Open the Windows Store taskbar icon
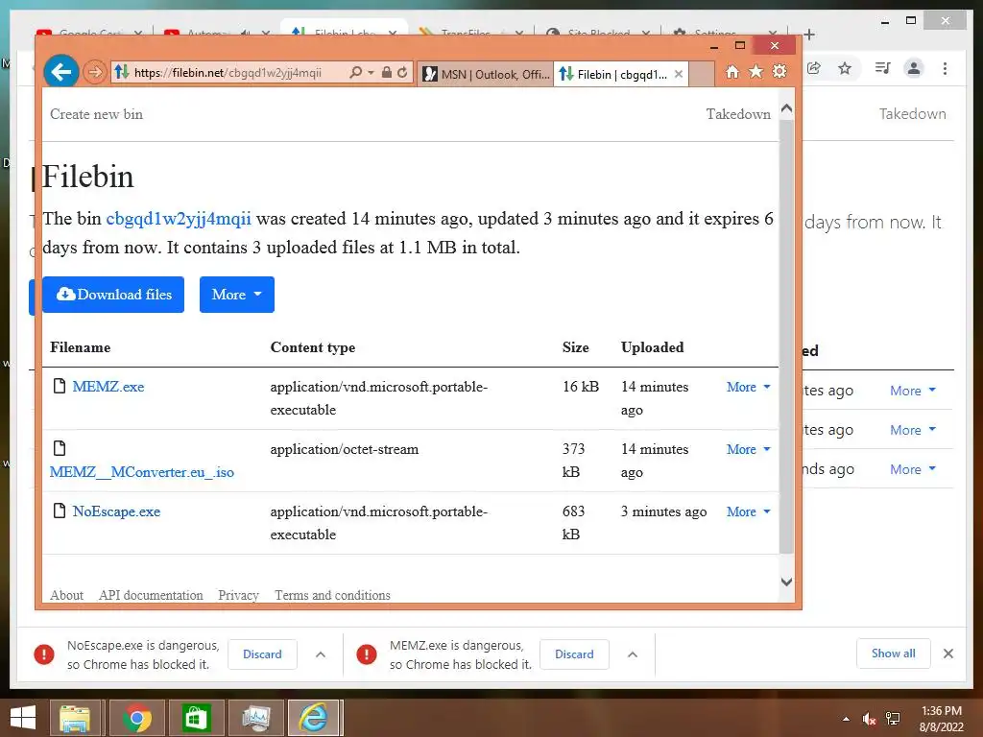983x737 pixels. point(196,718)
